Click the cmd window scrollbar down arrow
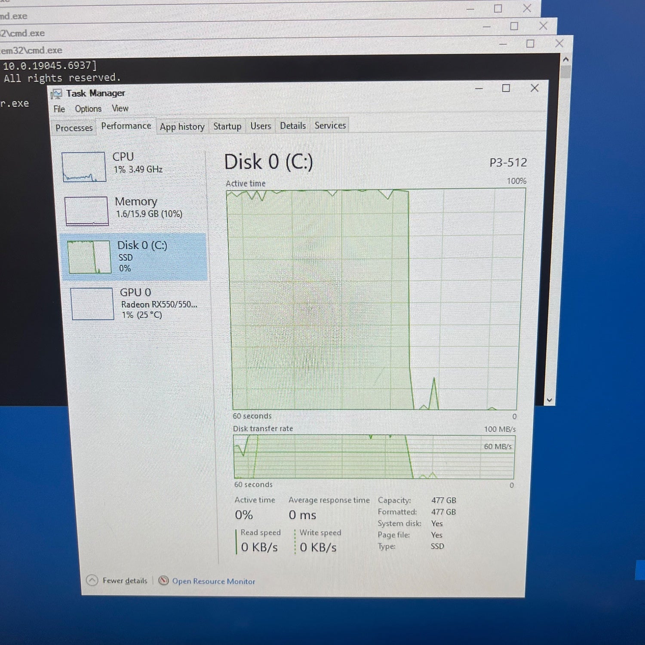The height and width of the screenshot is (645, 645). click(x=549, y=400)
